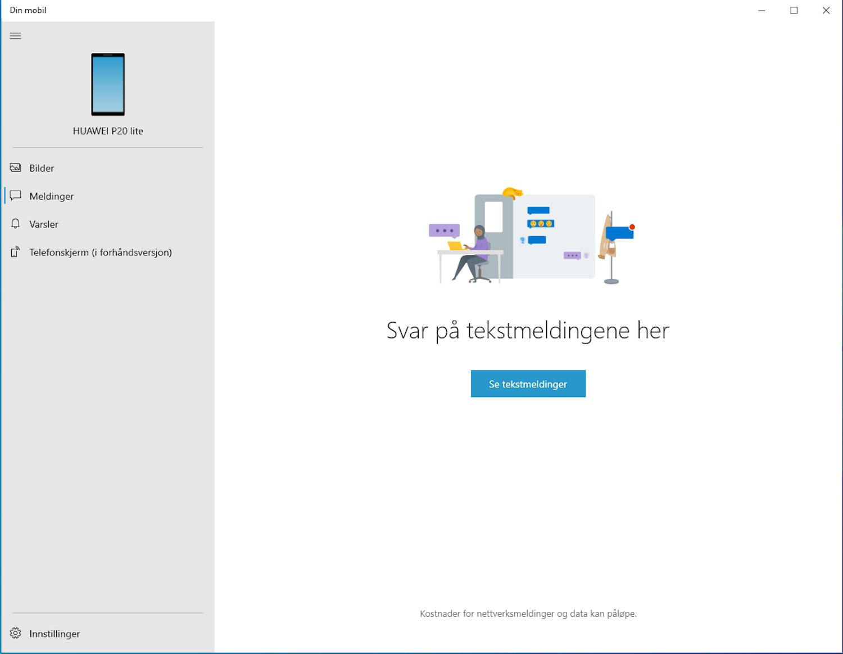Click the data cost notice text
Image resolution: width=843 pixels, height=654 pixels.
click(528, 614)
